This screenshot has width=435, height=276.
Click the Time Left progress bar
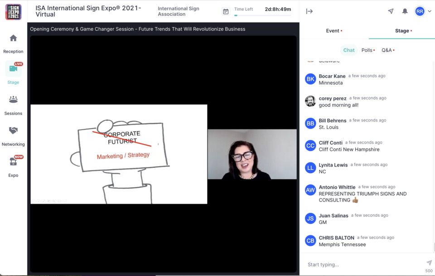[x=262, y=15]
